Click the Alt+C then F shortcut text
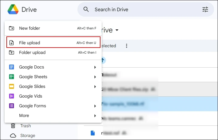This screenshot has width=218, height=140. coord(87,28)
